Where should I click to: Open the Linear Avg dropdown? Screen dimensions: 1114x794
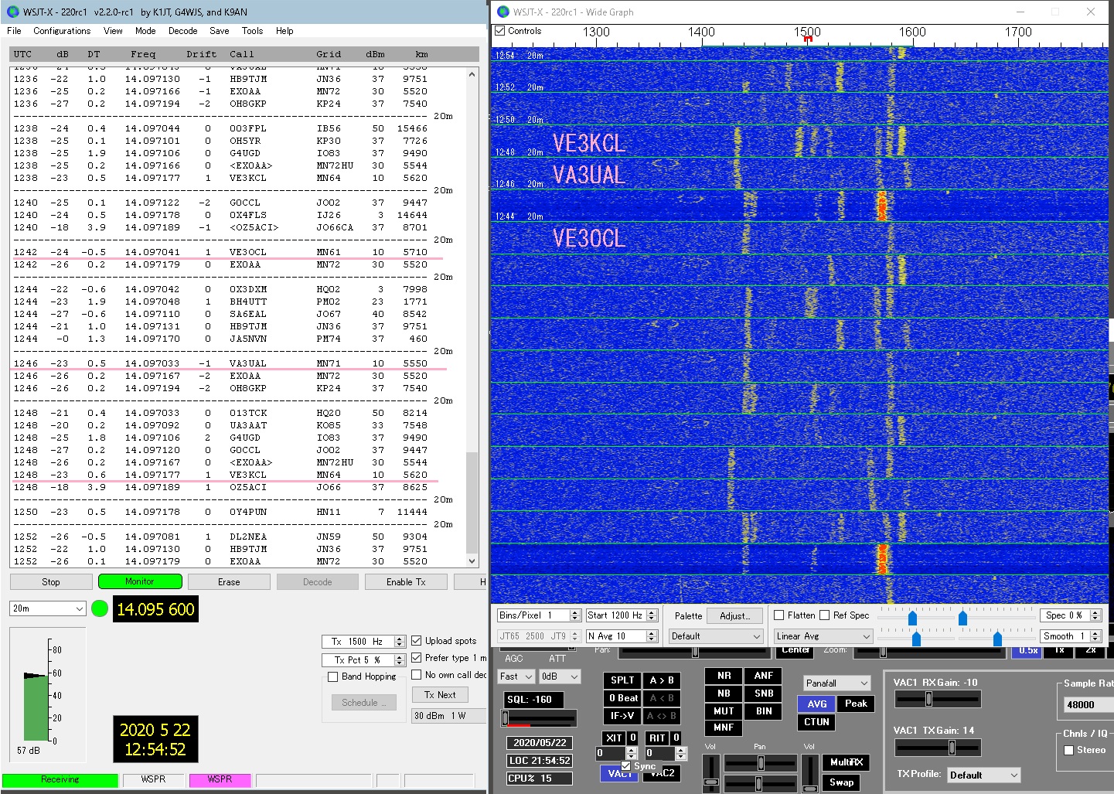pos(823,636)
